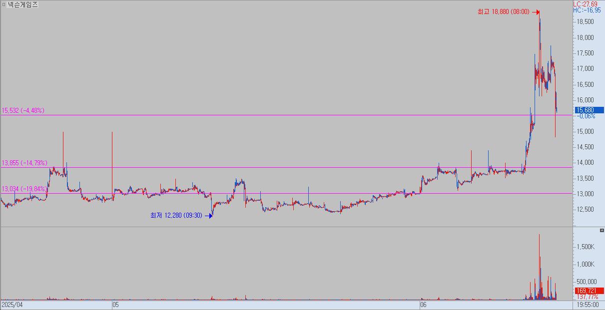This screenshot has width=605, height=310.
Task: Select the 넥슨게임즈 chart title label
Action: [22, 4]
